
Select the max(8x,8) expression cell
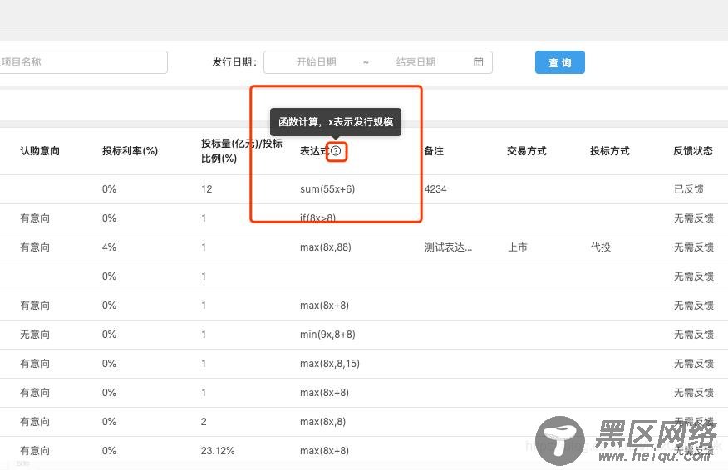coord(322,421)
